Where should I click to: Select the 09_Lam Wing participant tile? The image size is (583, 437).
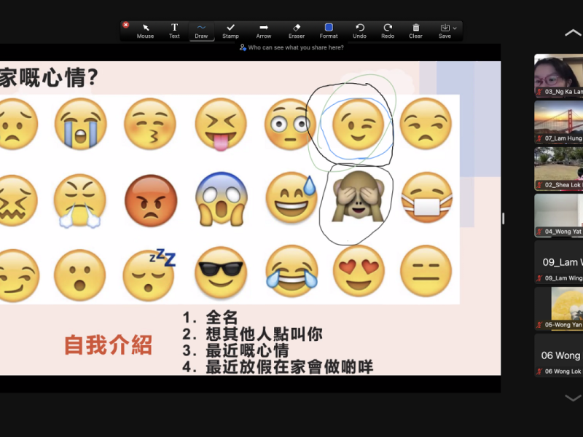pos(558,262)
